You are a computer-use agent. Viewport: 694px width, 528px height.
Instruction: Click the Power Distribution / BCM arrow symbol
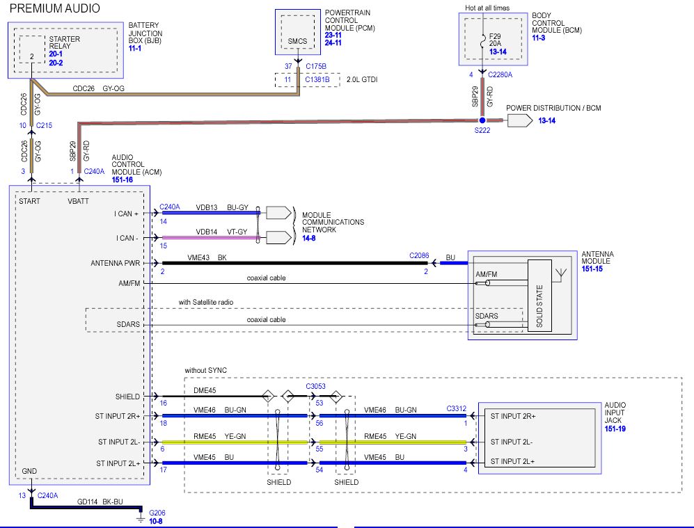point(519,120)
